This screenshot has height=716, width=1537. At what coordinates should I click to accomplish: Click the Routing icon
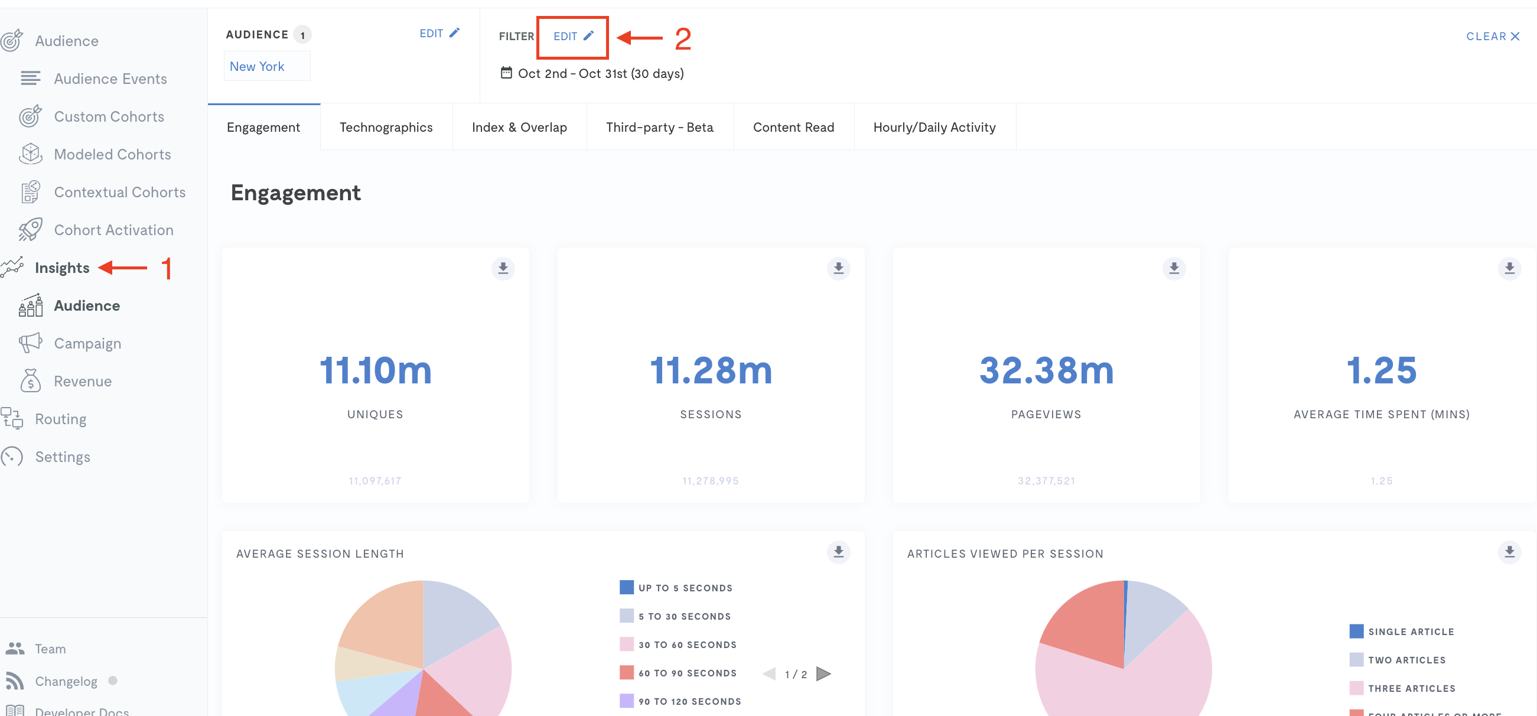click(x=12, y=419)
